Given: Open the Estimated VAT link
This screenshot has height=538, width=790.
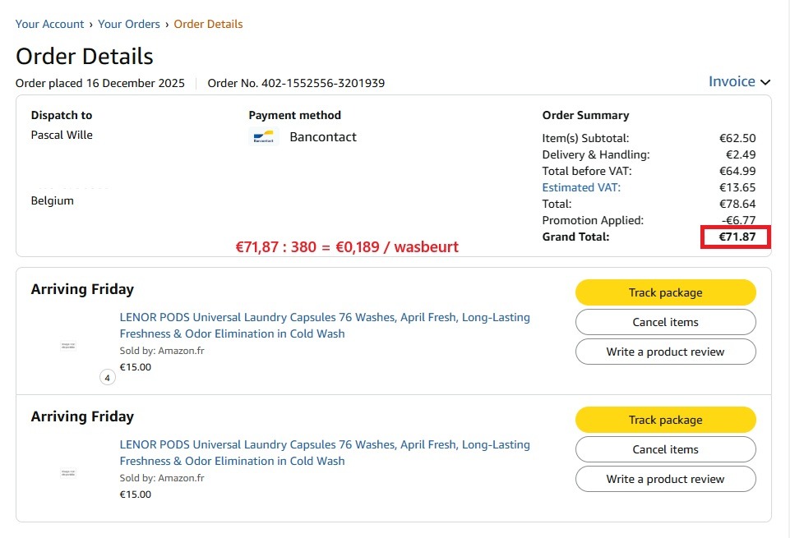Looking at the screenshot, I should tap(581, 187).
